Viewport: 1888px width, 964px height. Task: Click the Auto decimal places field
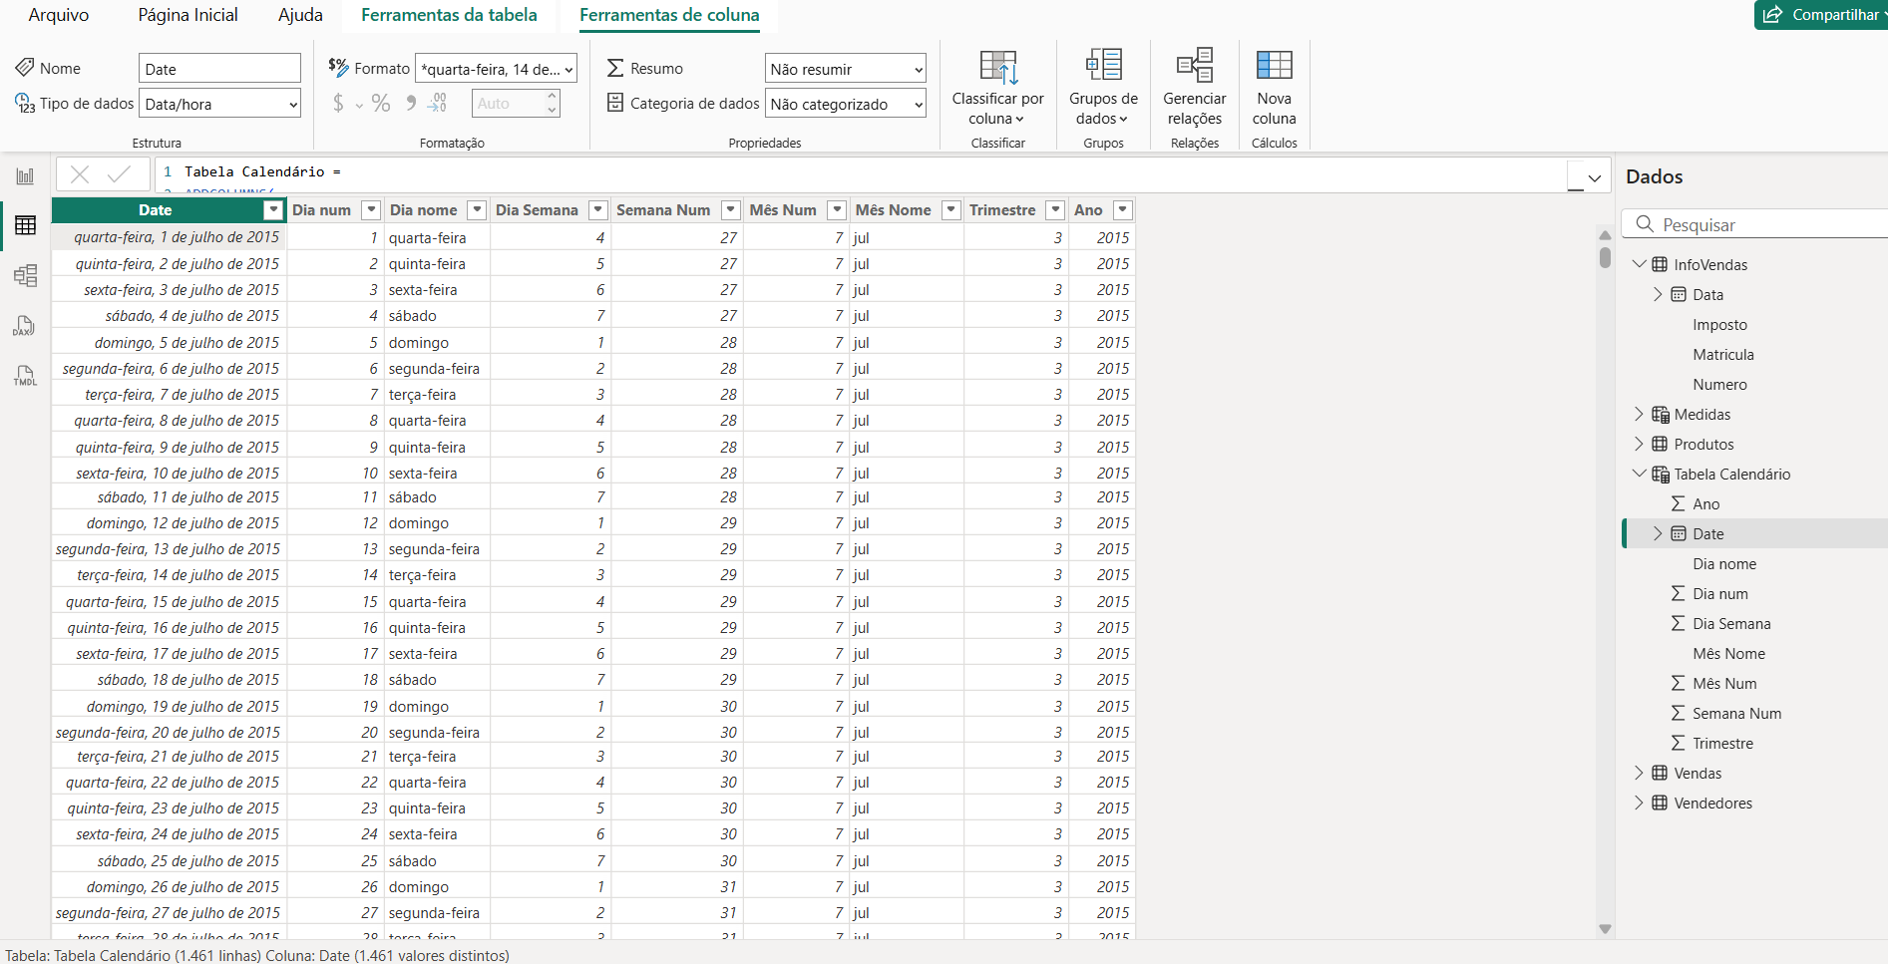tap(516, 104)
